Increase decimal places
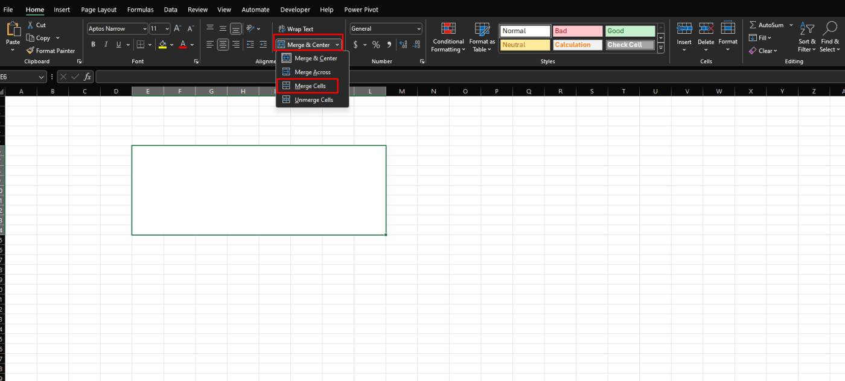 point(403,45)
